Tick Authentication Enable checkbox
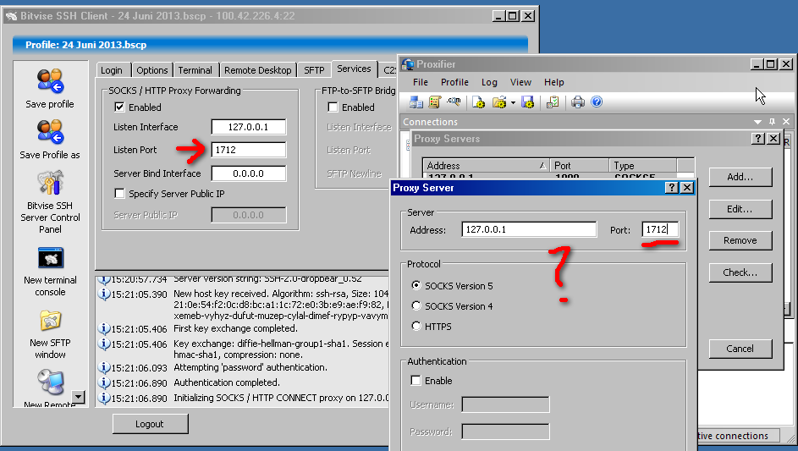The height and width of the screenshot is (451, 798). (x=416, y=380)
